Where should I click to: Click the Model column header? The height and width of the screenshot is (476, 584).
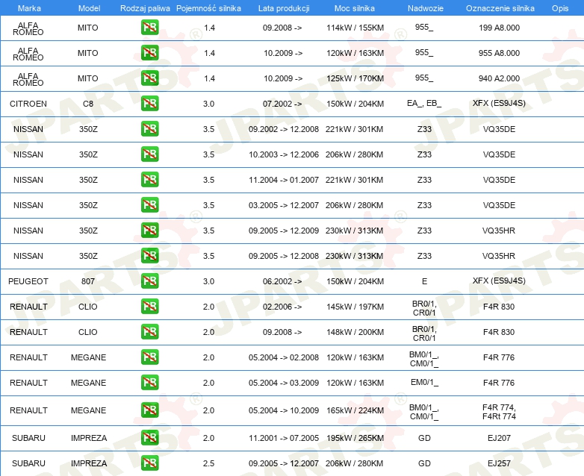(x=89, y=8)
